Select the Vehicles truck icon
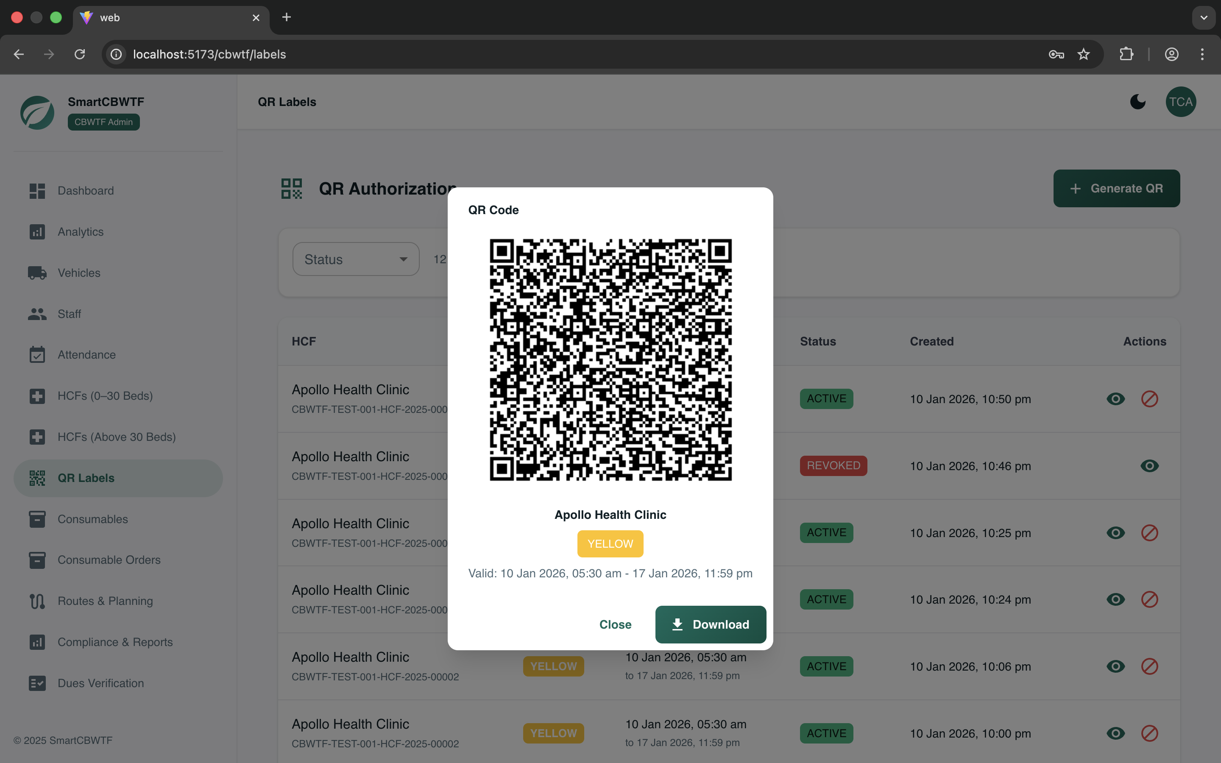1221x763 pixels. [x=37, y=273]
